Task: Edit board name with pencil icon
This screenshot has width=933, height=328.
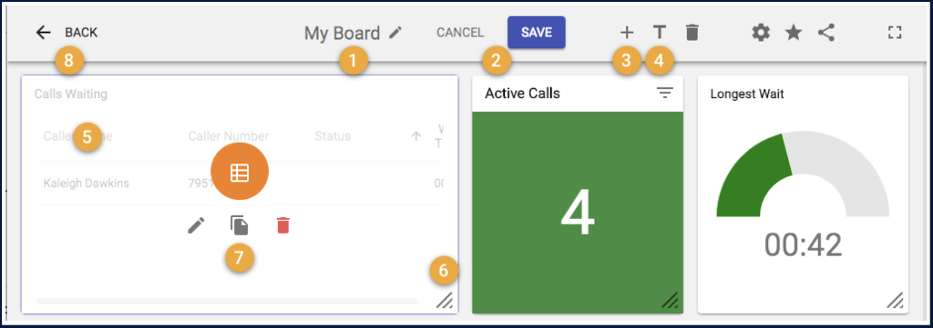Action: click(395, 34)
